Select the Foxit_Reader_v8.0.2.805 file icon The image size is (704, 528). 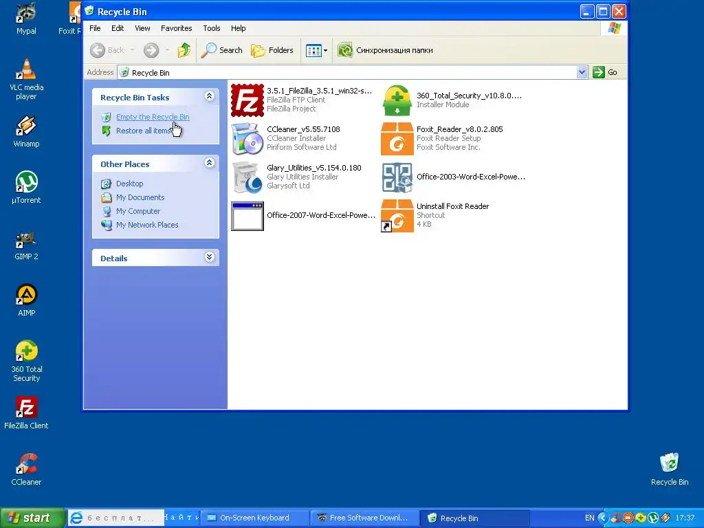click(397, 139)
